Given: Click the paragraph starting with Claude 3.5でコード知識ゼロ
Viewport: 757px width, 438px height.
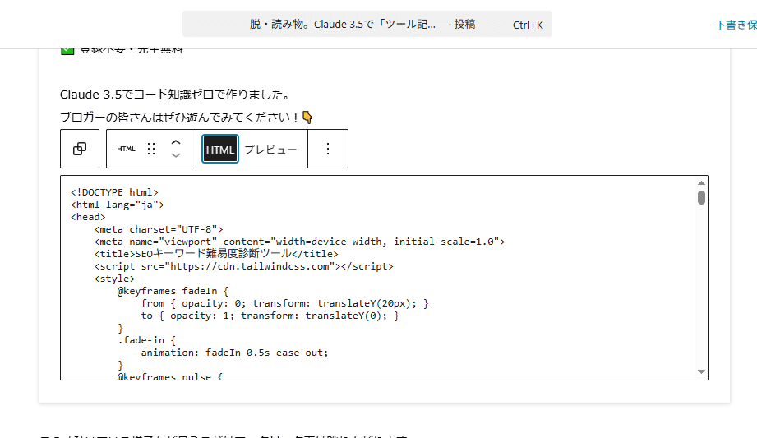Looking at the screenshot, I should (174, 95).
